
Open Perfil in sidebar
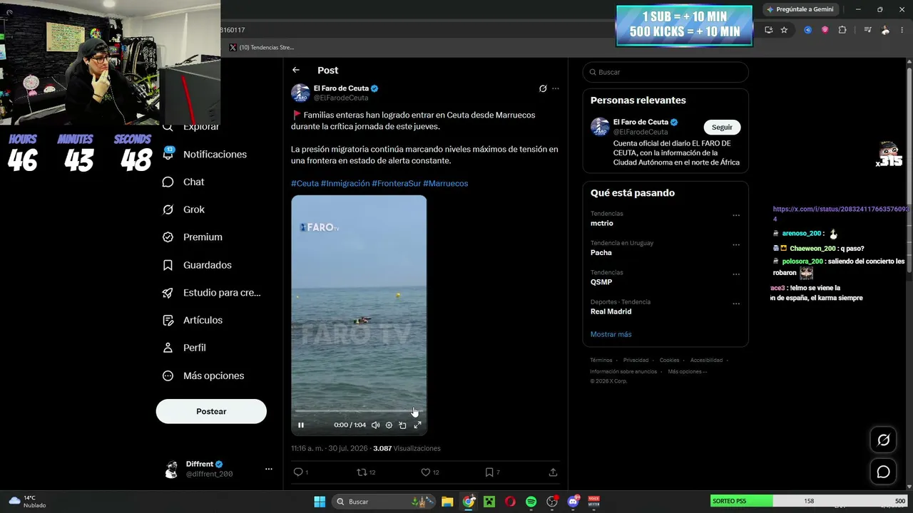click(184, 348)
